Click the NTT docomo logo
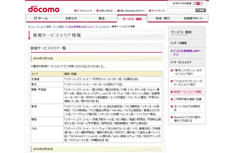The height and width of the screenshot is (153, 234). [44, 9]
